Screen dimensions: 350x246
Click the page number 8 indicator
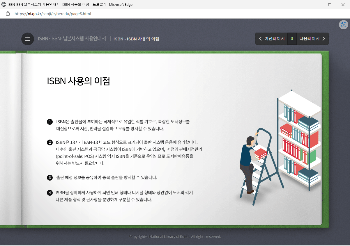tap(292, 39)
